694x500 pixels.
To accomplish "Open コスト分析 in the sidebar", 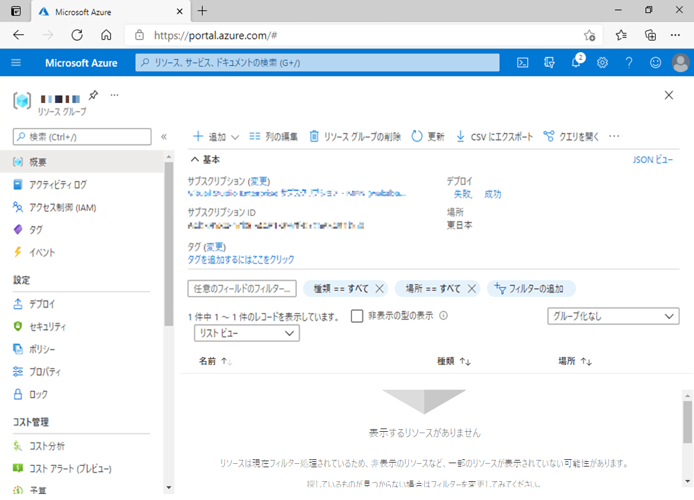I will click(82, 446).
